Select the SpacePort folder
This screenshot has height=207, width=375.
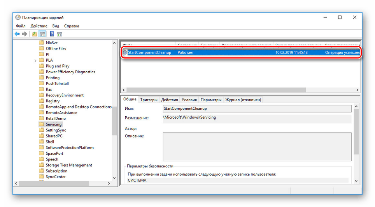[x=54, y=154]
